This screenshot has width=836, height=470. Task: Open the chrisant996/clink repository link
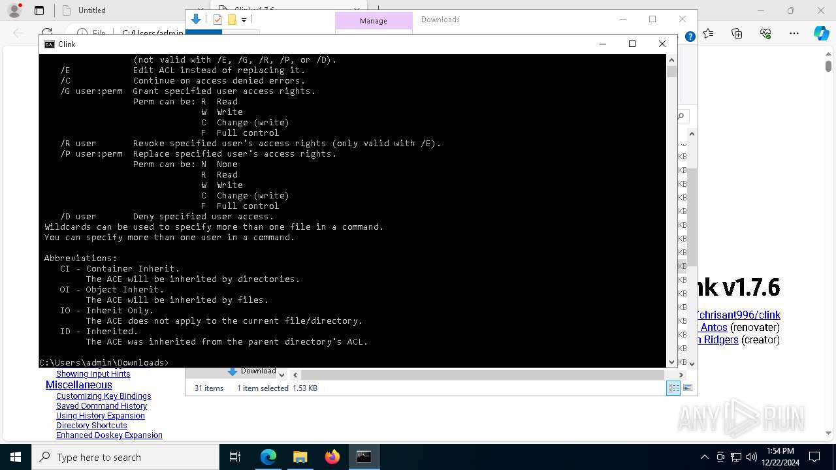[739, 315]
